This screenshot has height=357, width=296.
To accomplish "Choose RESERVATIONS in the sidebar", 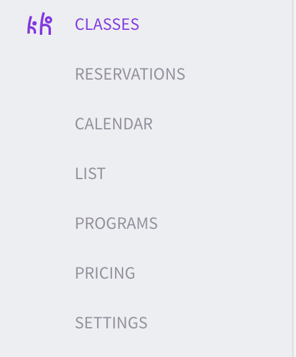I will (x=130, y=74).
